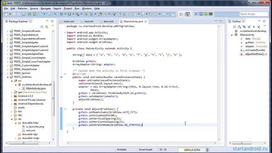
Task: Click the Search flashlight toolbar icon
Action: tap(105, 14)
